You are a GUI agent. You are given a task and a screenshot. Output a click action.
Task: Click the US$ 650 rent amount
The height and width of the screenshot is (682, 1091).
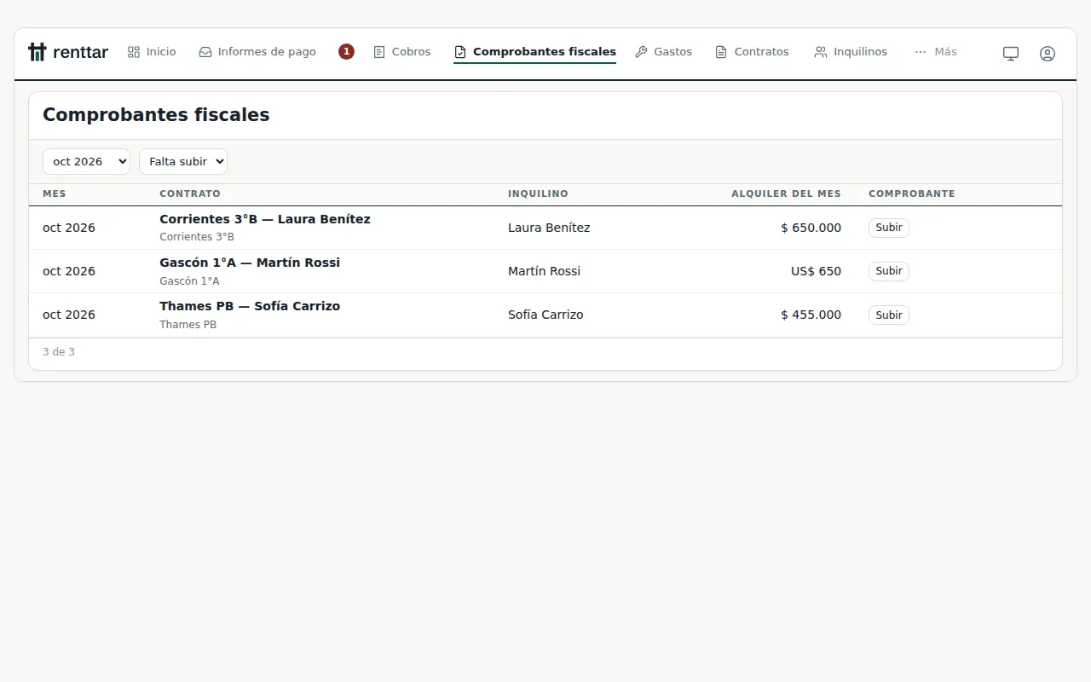(816, 271)
